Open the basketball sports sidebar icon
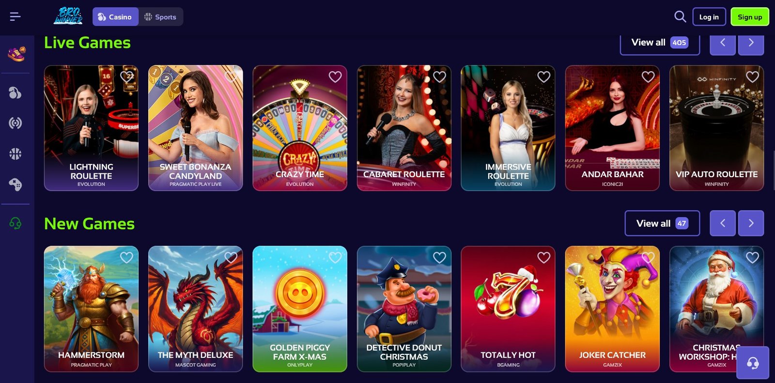 [x=15, y=154]
